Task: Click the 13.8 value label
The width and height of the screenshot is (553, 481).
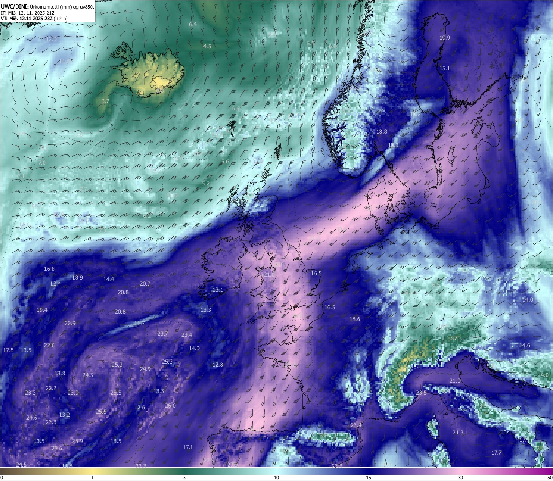Action: click(x=60, y=374)
